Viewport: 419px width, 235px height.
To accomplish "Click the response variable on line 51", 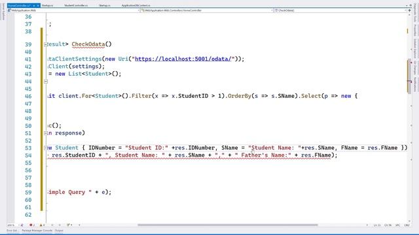I will [68, 133].
